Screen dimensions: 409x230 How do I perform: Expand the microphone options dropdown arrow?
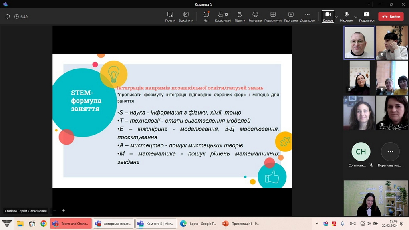tap(355, 17)
